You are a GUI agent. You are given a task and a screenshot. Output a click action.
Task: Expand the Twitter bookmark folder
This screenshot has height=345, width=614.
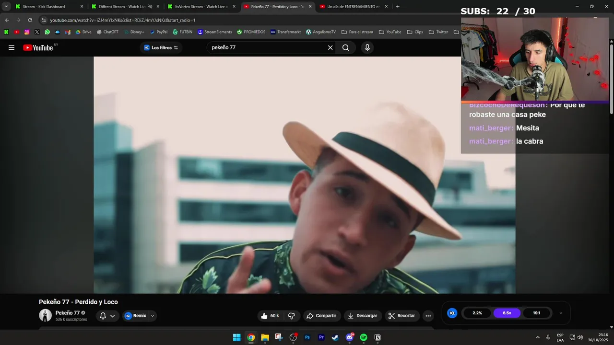coord(438,32)
